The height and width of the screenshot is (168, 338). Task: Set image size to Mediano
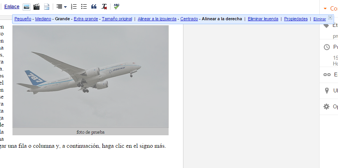[x=43, y=19]
